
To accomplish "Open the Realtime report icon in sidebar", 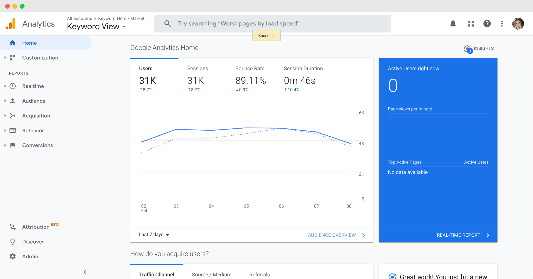I will [x=12, y=86].
